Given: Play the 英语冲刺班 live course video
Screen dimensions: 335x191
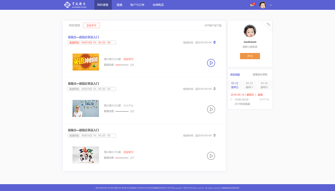Looking at the screenshot, I should click(211, 63).
